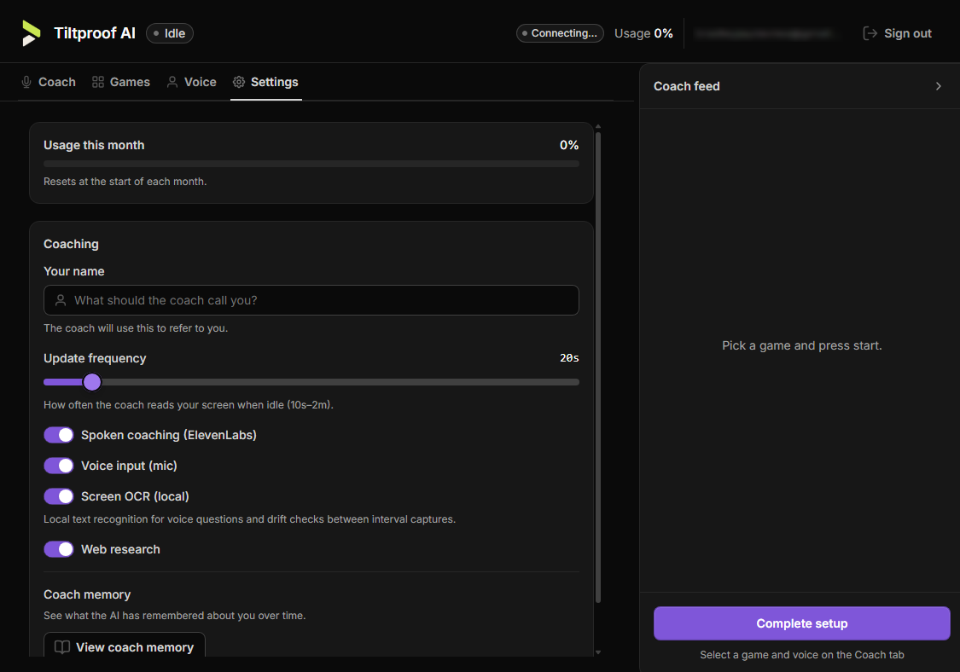Click the settings panel vertical scrollbar
Viewport: 960px width, 672px height.
click(x=598, y=368)
